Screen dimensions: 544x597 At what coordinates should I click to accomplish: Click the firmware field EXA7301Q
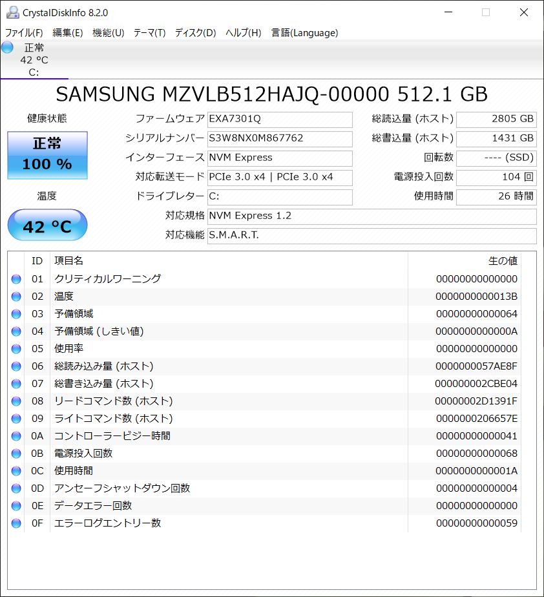(280, 119)
